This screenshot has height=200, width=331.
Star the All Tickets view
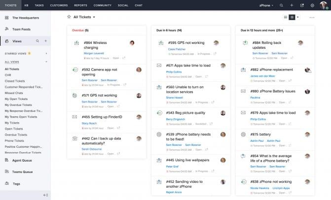tap(69, 17)
